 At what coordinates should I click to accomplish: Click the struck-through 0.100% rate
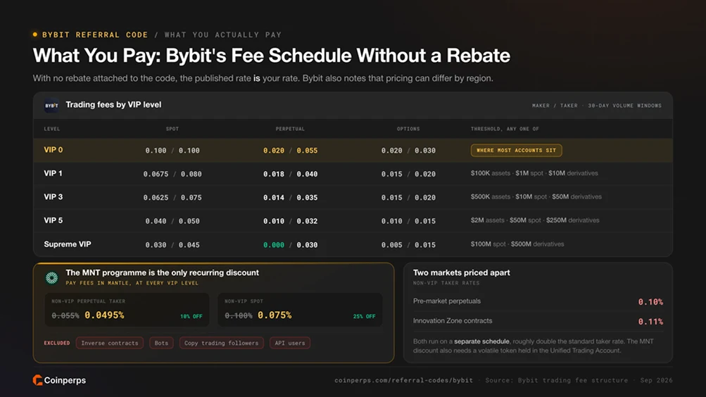click(x=239, y=315)
